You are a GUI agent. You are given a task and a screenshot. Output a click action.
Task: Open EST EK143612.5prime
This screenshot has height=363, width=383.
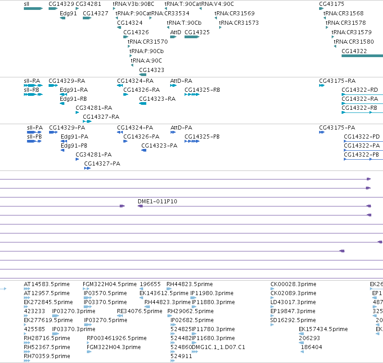[141, 298]
